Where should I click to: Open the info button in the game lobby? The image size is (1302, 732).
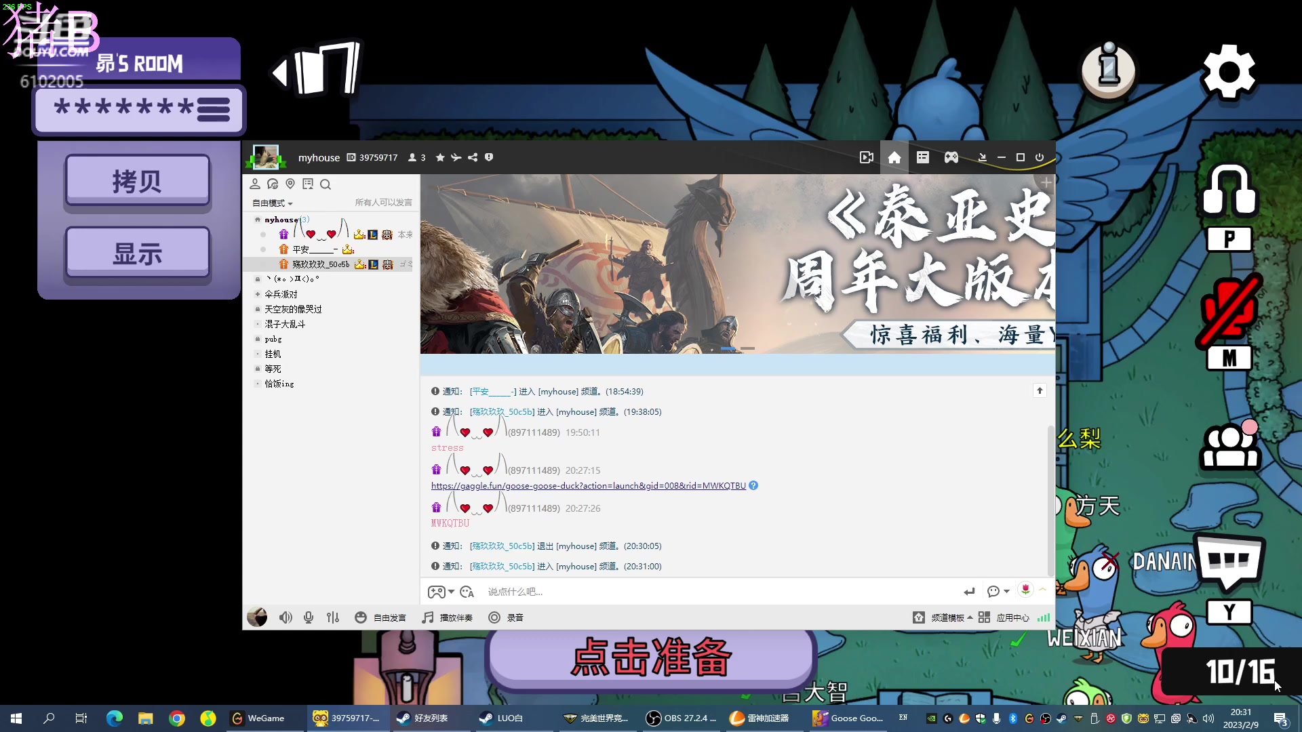tap(1109, 70)
